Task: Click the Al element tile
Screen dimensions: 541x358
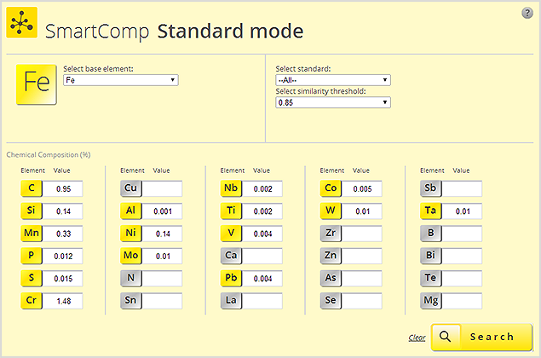Action: 130,211
